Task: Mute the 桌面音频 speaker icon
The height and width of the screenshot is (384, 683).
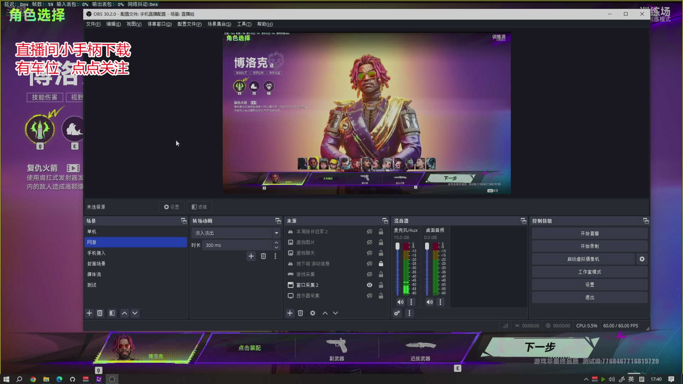Action: click(430, 302)
